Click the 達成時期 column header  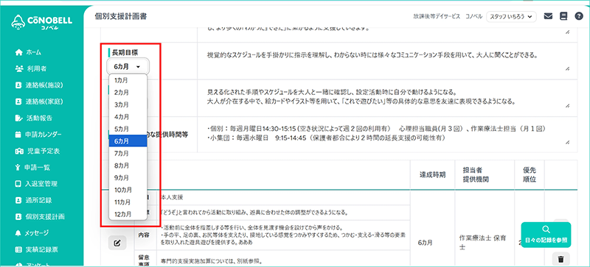(x=433, y=175)
